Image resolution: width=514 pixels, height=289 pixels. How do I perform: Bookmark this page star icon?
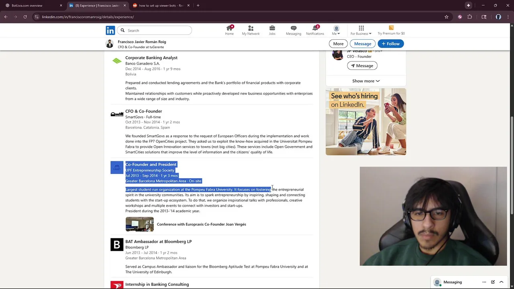coord(446,17)
